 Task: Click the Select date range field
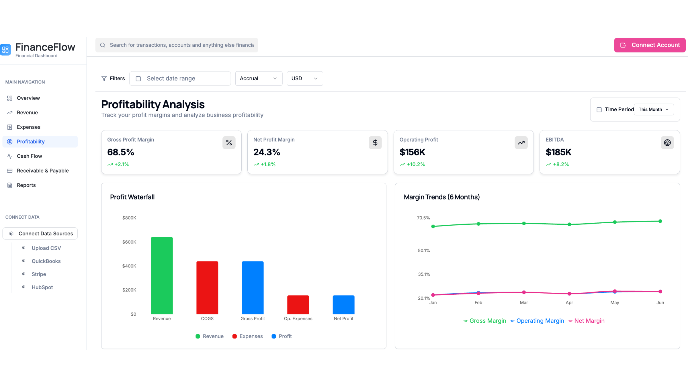point(180,78)
